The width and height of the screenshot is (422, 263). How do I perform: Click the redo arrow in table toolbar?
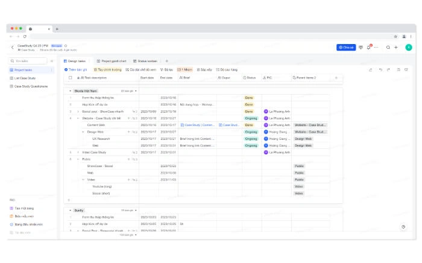click(x=389, y=69)
